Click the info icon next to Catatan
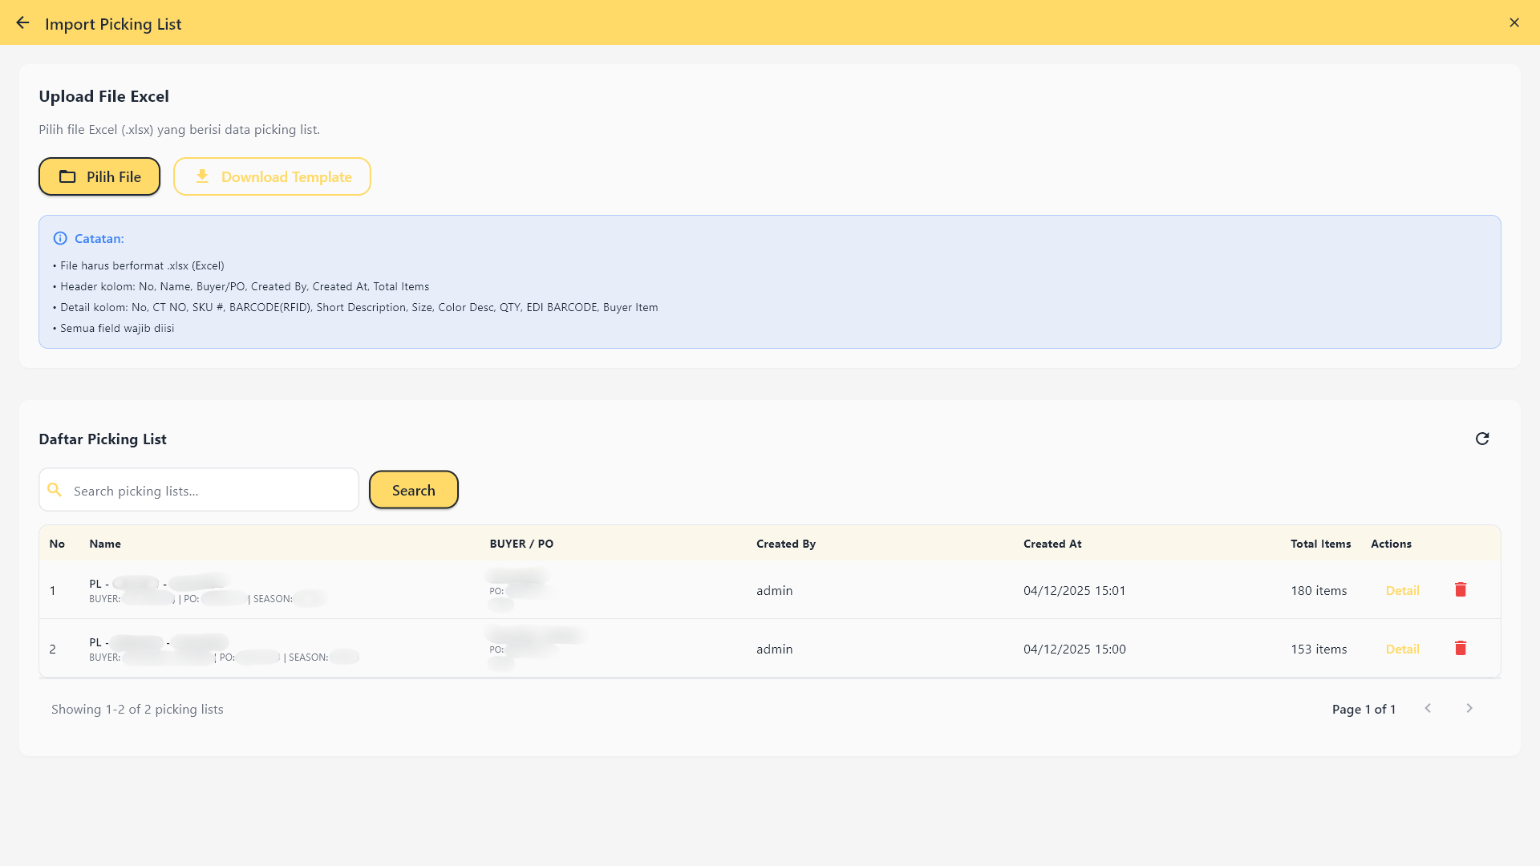 pyautogui.click(x=61, y=237)
